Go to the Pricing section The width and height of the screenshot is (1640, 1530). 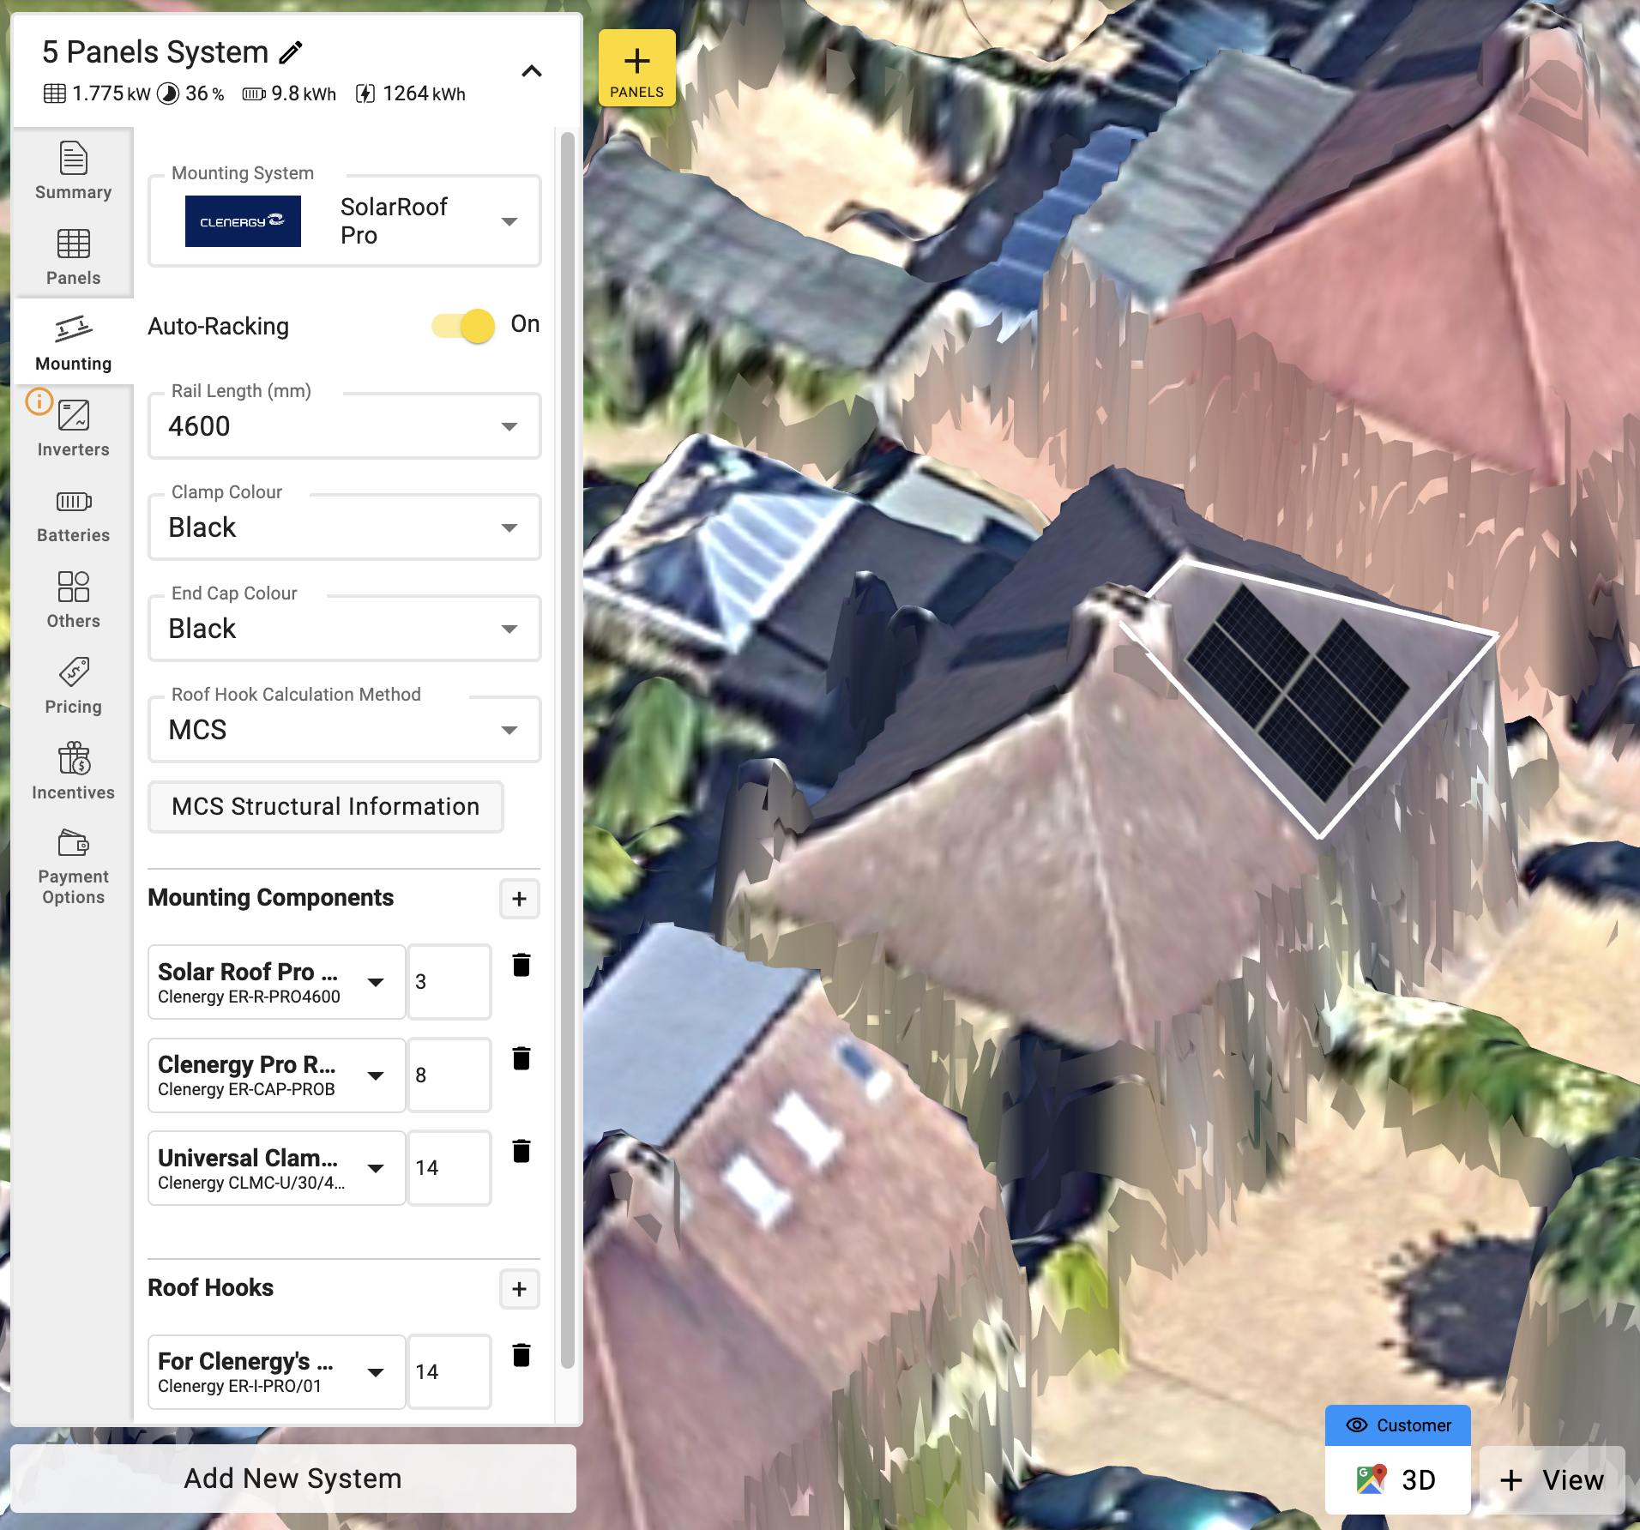tap(74, 685)
